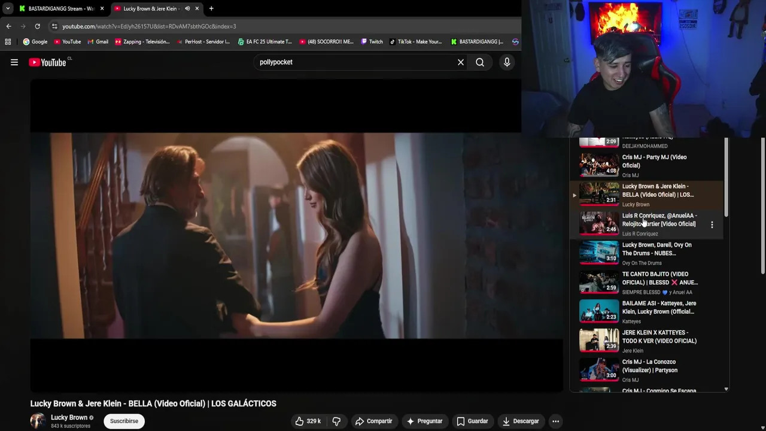Open the PerHost - Servidor bookmark
The image size is (766, 431).
click(203, 42)
